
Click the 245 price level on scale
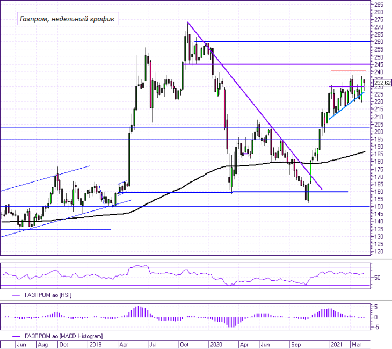tap(379, 64)
